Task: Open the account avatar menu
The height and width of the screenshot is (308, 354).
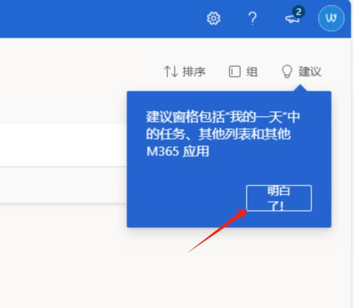Action: tap(331, 19)
